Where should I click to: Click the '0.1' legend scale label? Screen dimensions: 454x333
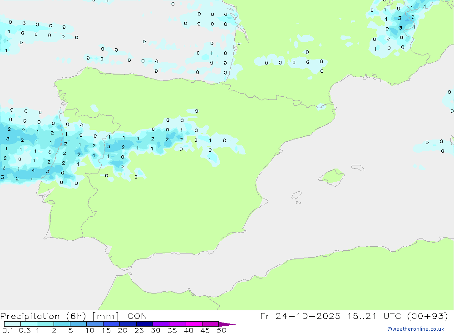(8, 330)
